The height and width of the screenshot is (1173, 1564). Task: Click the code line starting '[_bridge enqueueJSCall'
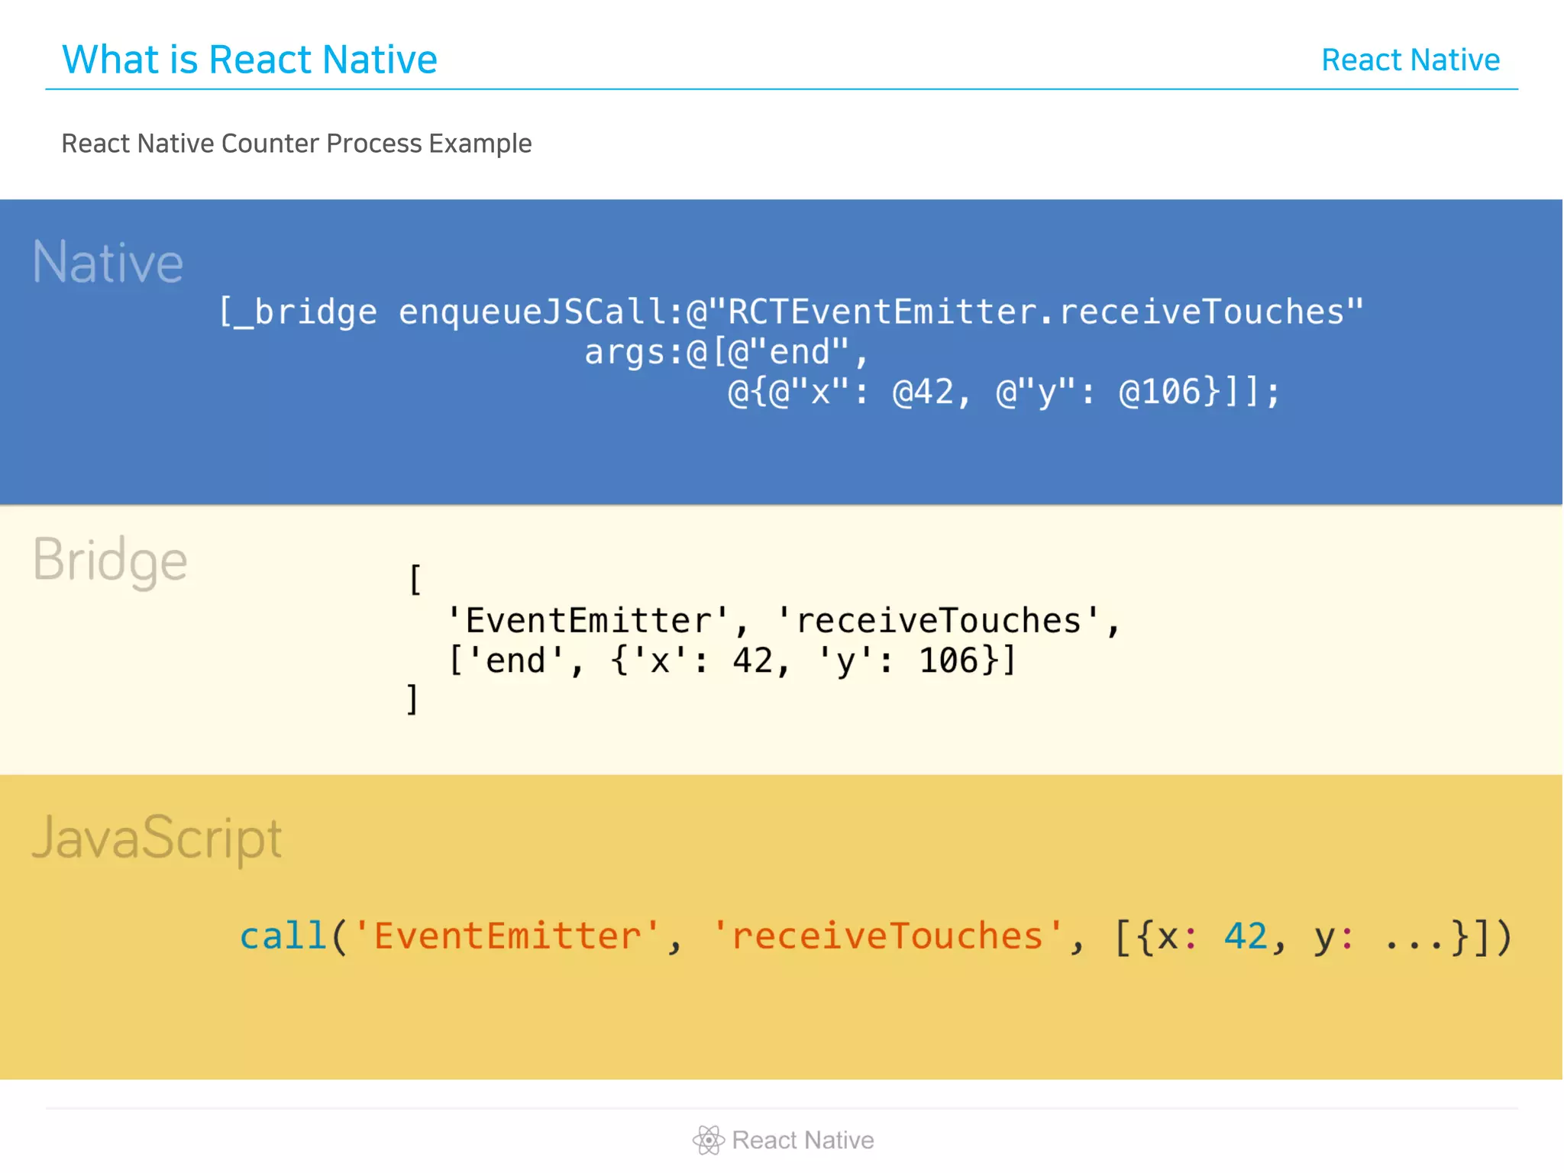point(791,312)
